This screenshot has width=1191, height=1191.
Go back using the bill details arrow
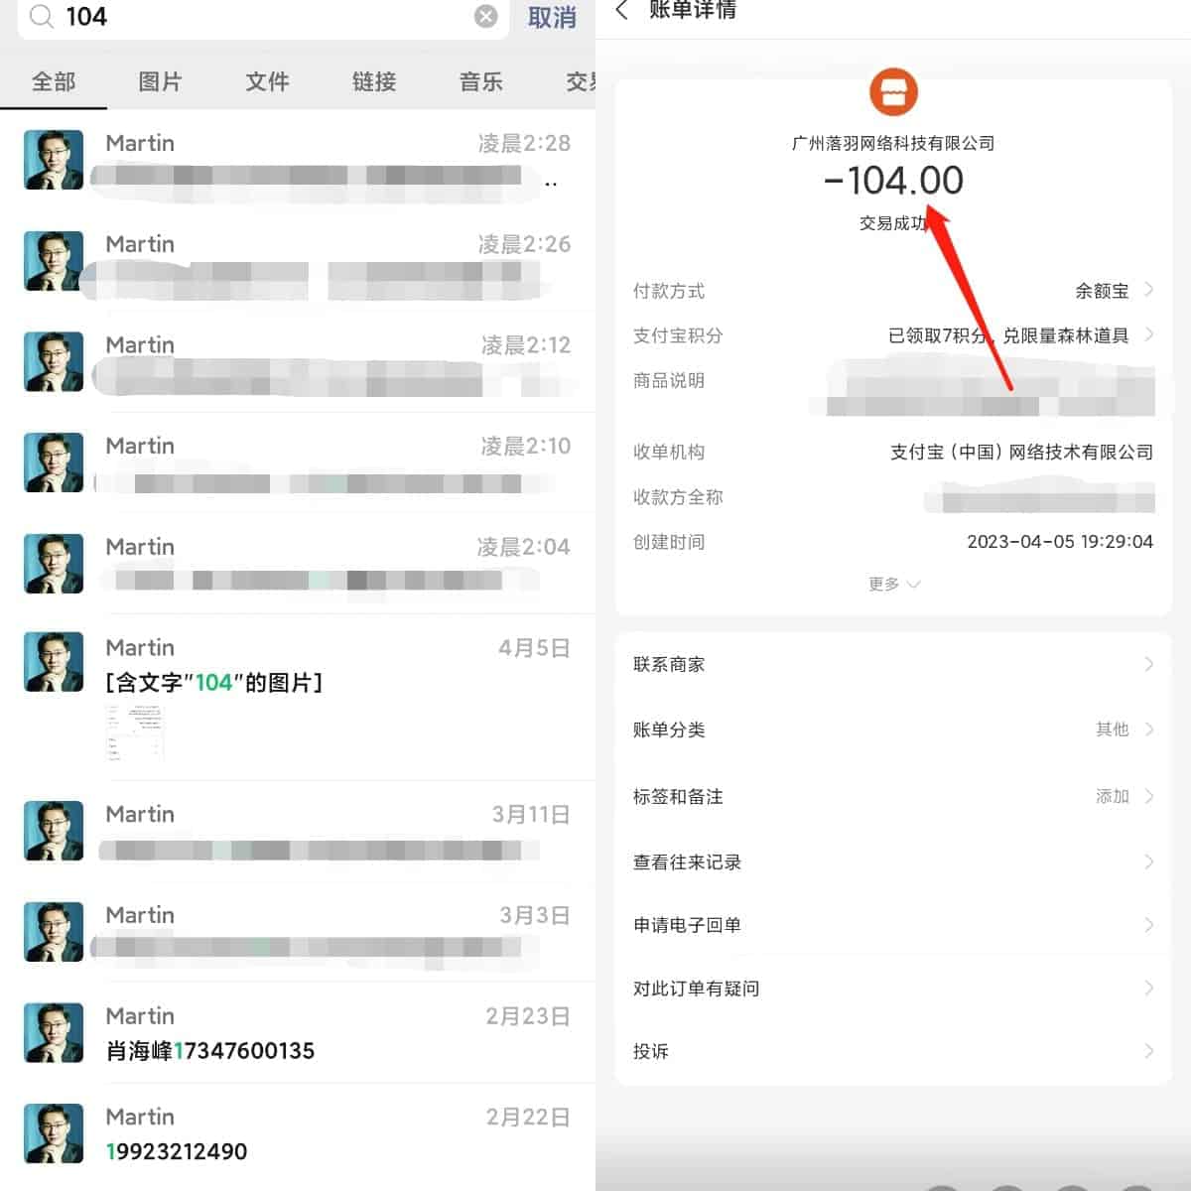pos(622,11)
